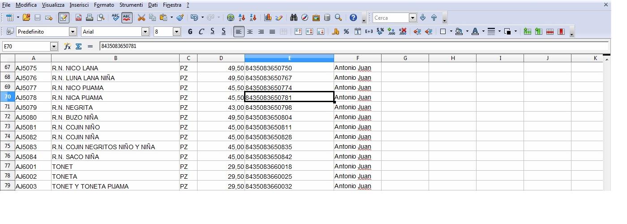The image size is (627, 224).
Task: Open a file with the folder icon
Action: tap(26, 17)
